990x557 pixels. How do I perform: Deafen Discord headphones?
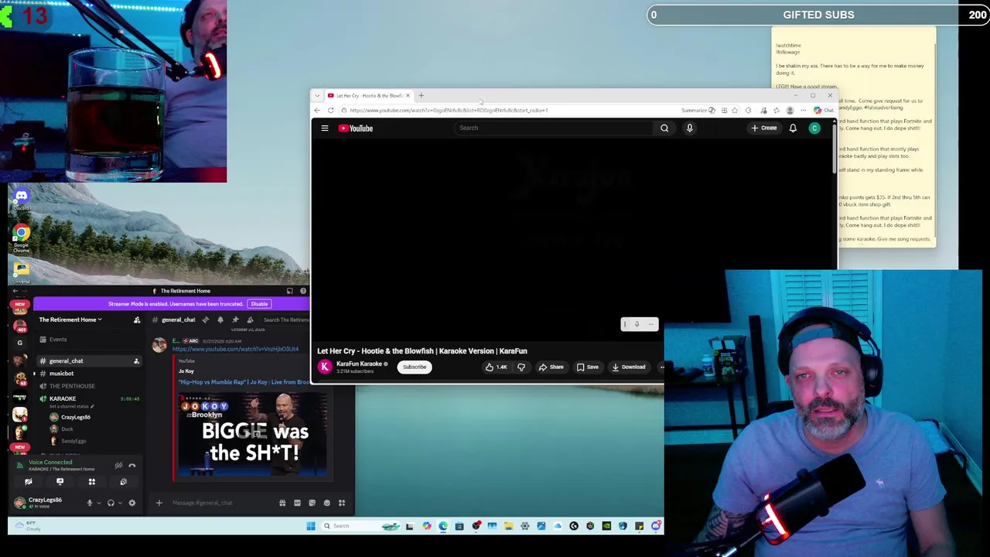point(111,504)
